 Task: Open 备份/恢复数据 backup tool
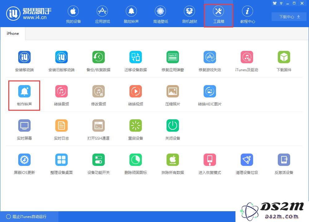tap(99, 61)
